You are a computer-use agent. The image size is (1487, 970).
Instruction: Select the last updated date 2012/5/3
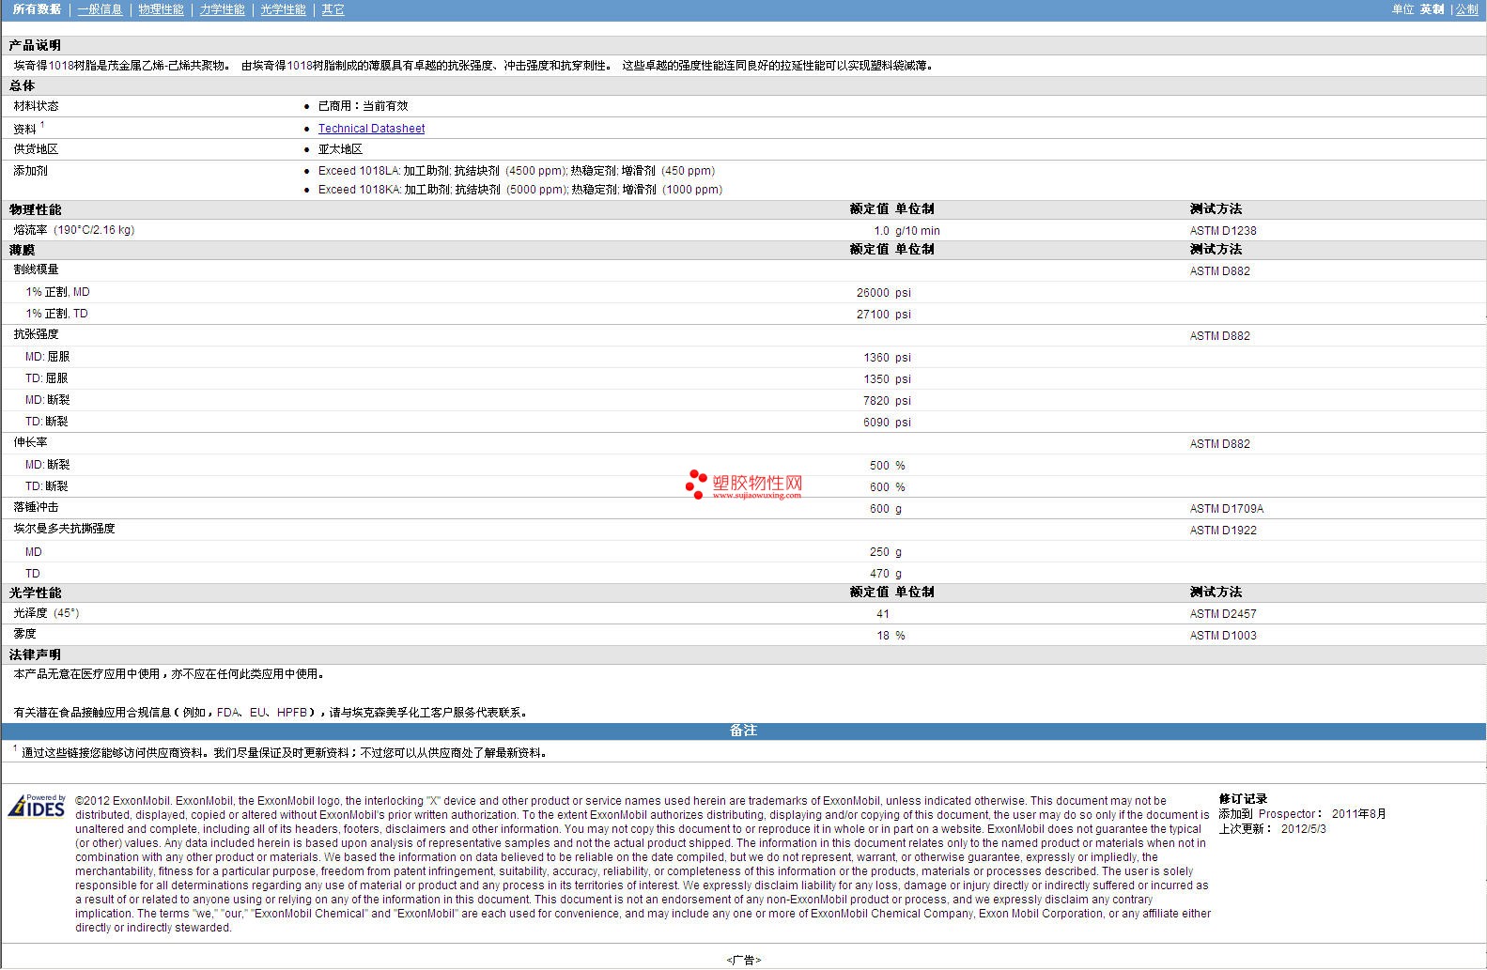point(1304,829)
